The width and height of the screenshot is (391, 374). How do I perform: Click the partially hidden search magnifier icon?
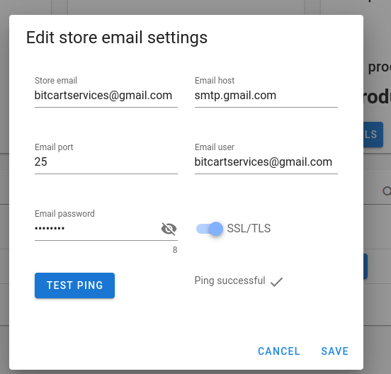(x=387, y=191)
